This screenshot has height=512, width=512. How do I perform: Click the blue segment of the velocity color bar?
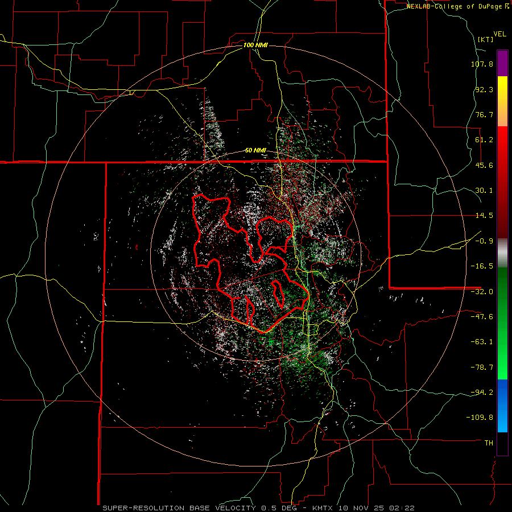coord(502,406)
